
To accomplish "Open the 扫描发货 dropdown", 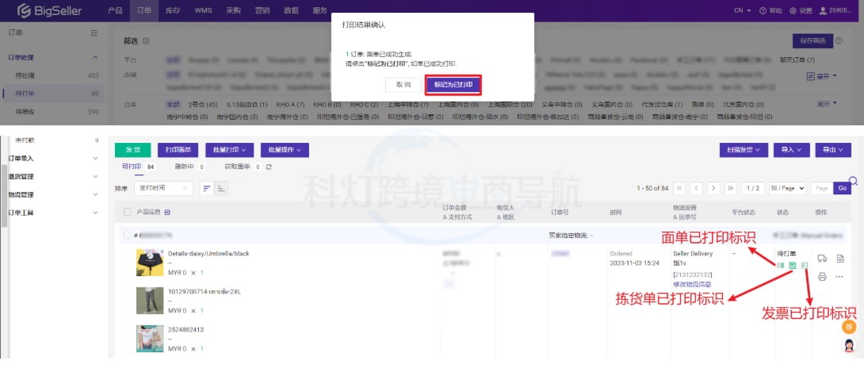I will 744,149.
